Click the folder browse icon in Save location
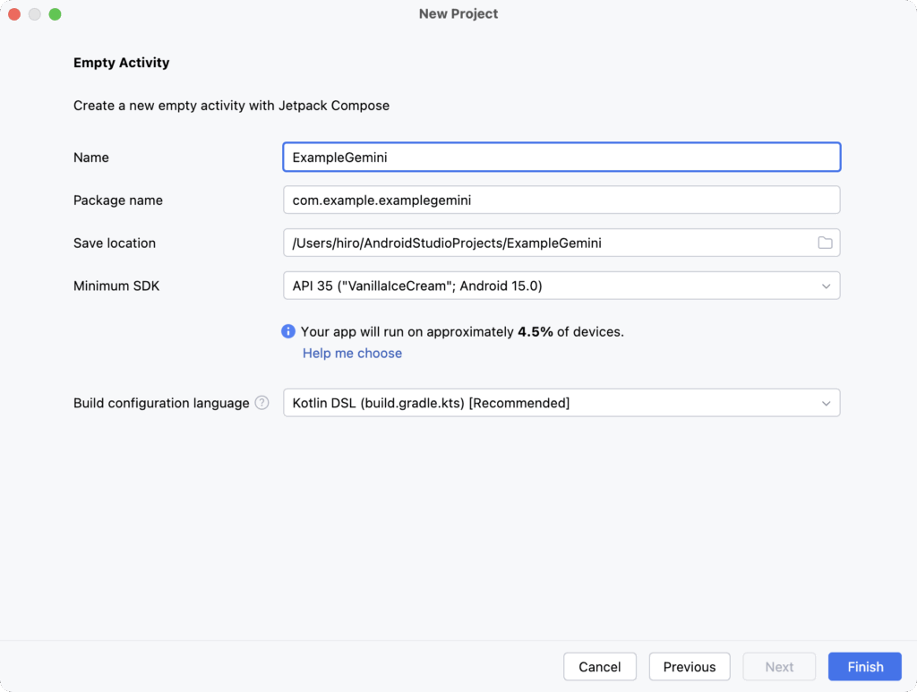Screen dimensions: 917x692 point(825,243)
